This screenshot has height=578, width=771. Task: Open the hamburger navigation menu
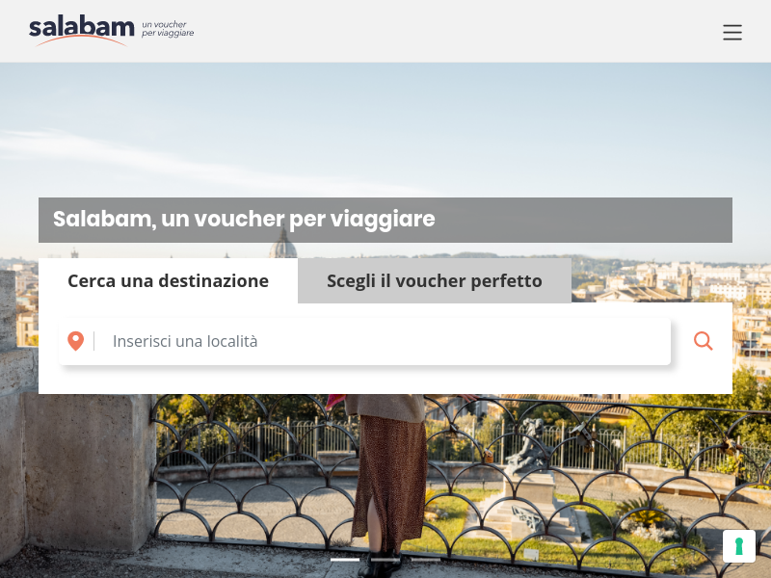732,32
